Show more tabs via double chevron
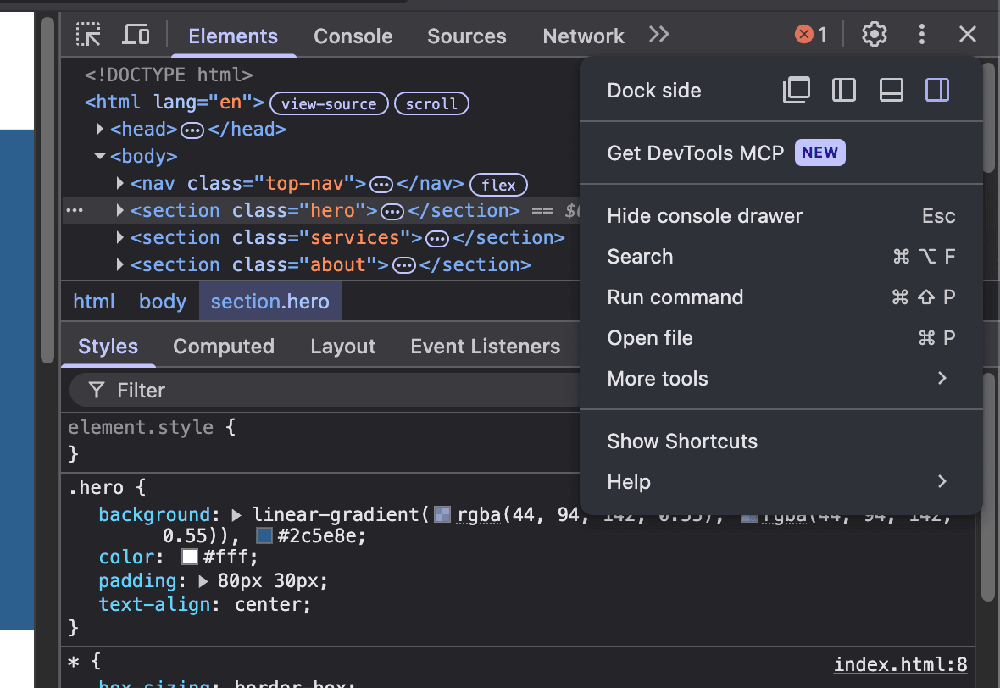The image size is (1000, 688). tap(658, 34)
